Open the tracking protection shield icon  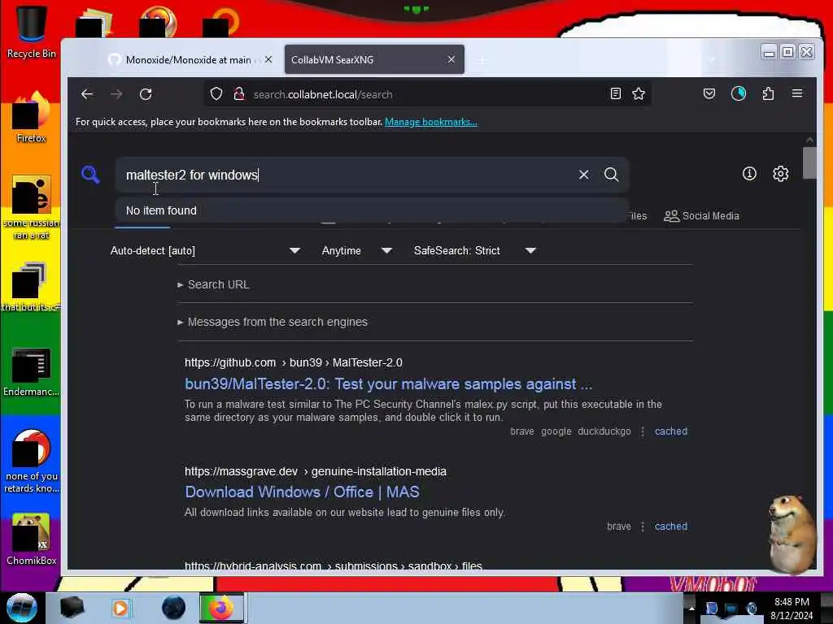tap(216, 94)
